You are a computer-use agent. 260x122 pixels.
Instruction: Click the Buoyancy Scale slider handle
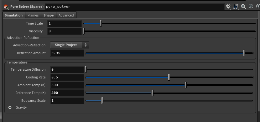[x=102, y=101]
